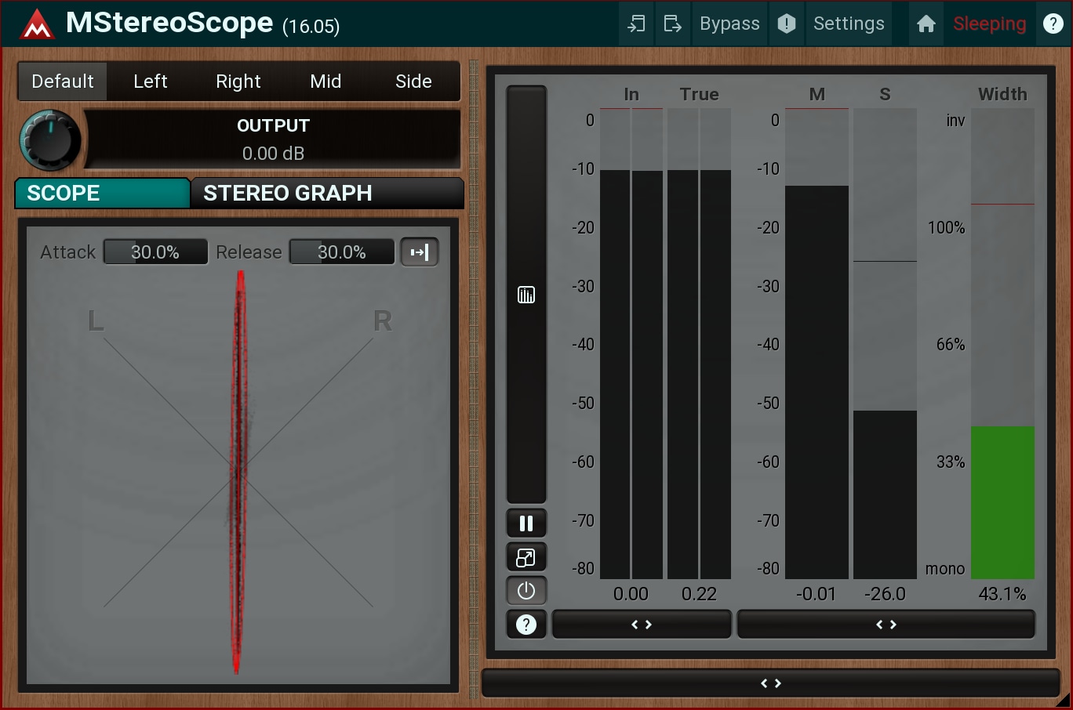Select the Mid channel preset
The height and width of the screenshot is (710, 1073).
[326, 82]
